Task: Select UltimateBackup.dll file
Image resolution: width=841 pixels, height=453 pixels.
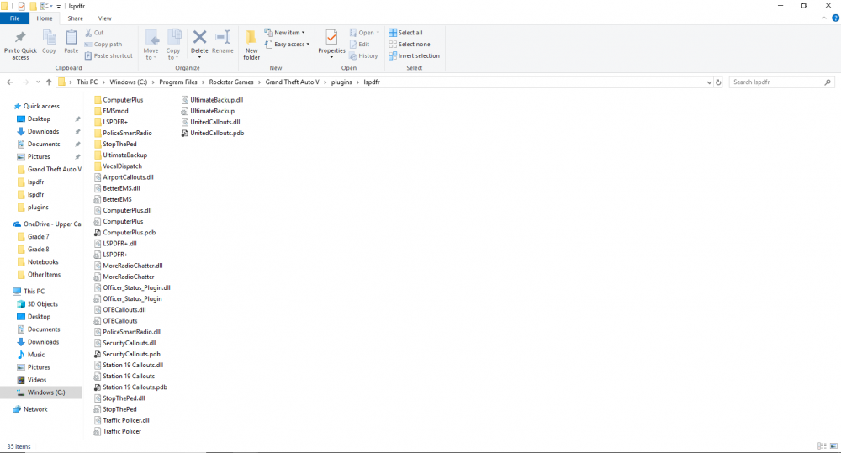Action: [x=216, y=100]
